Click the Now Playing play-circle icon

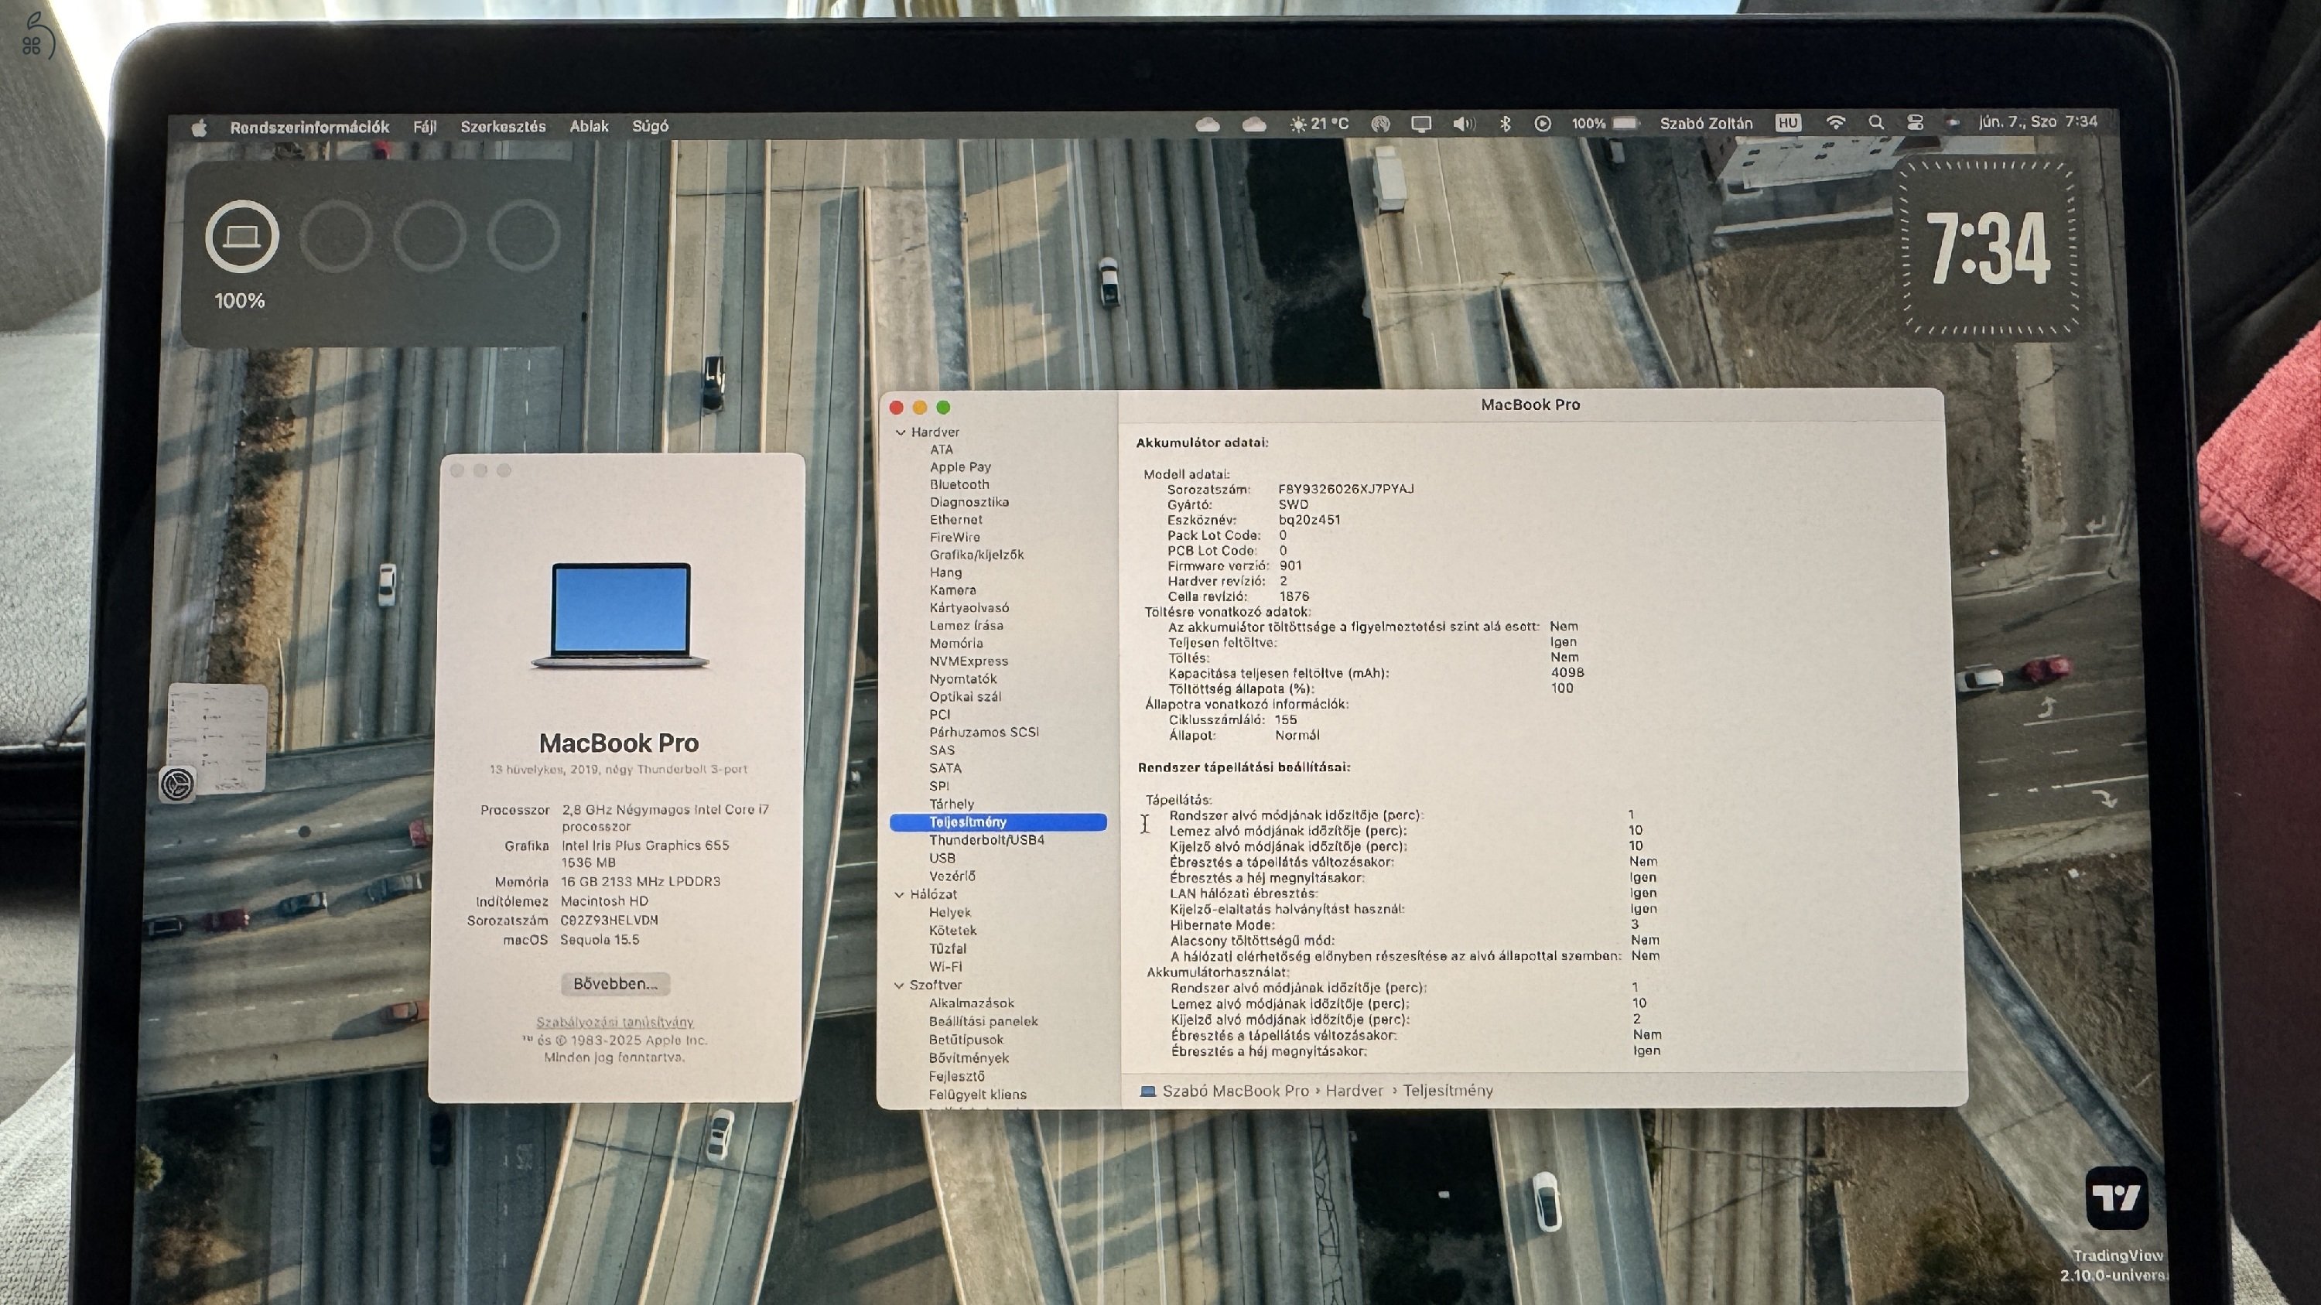coord(1543,124)
